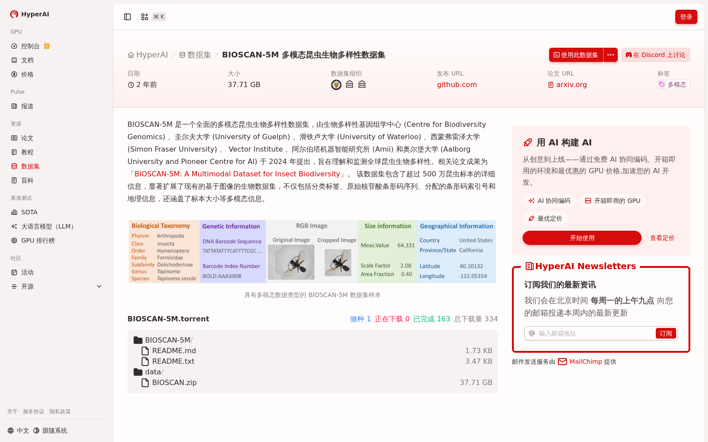Click the first dataset organization avatar
Viewport: 708px width, 442px height.
336,84
